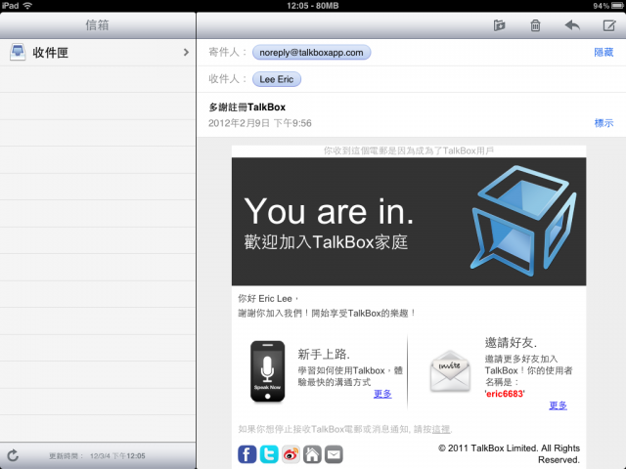This screenshot has height=469, width=626.
Task: Open the 收件匣 inbox row
Action: pos(98,52)
